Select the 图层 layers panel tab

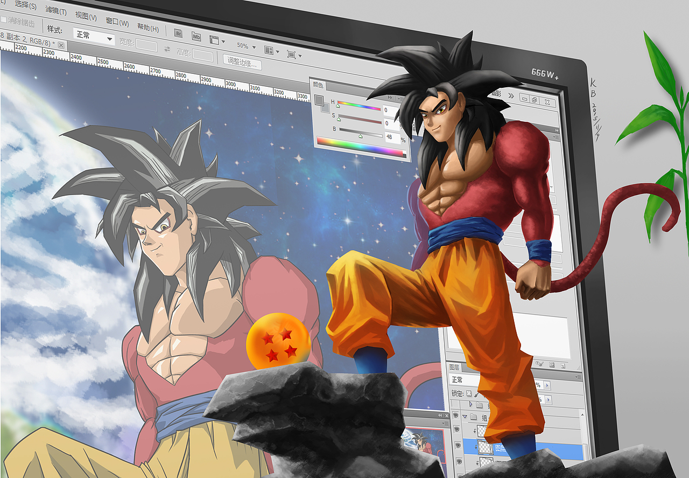[454, 368]
